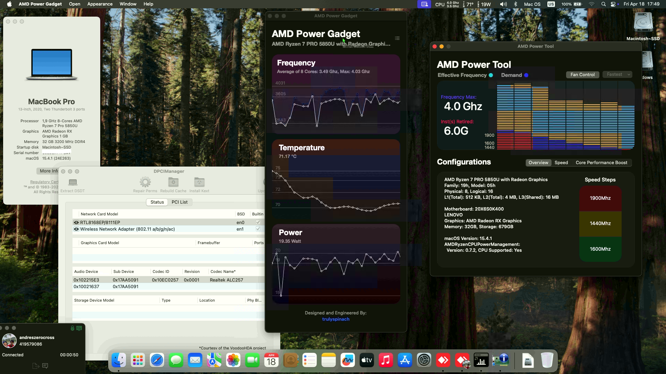Open the list menu icon in AMD Power Gadget
Viewport: 666px width, 374px height.
pyautogui.click(x=397, y=38)
